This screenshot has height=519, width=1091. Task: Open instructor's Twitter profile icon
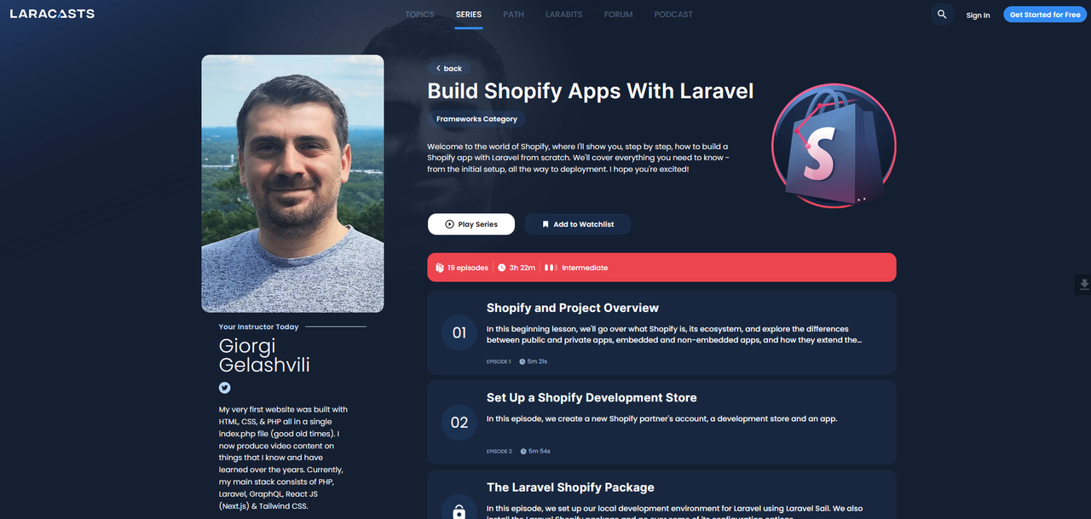[224, 387]
